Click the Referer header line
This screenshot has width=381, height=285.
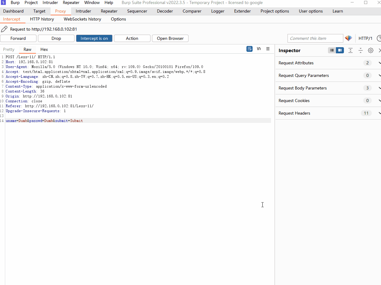click(50, 106)
